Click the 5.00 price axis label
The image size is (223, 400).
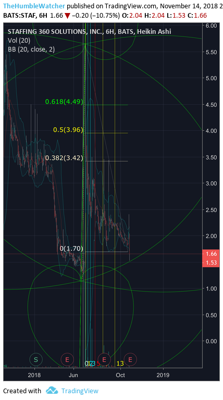pos(211,78)
